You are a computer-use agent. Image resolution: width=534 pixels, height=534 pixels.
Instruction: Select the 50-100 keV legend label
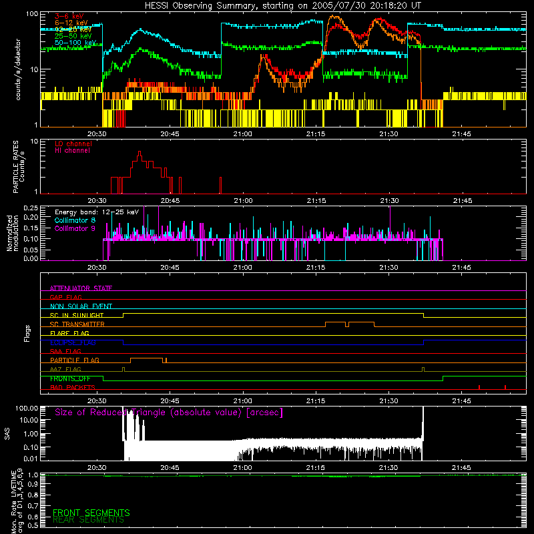pyautogui.click(x=75, y=43)
